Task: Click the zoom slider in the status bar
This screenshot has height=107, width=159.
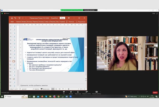Action: click(x=68, y=89)
